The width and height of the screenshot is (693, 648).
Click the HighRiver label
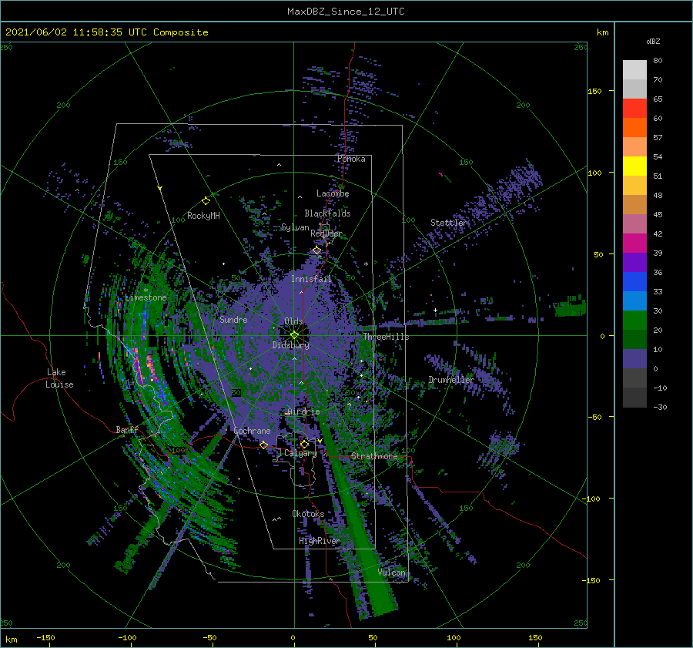(x=320, y=542)
